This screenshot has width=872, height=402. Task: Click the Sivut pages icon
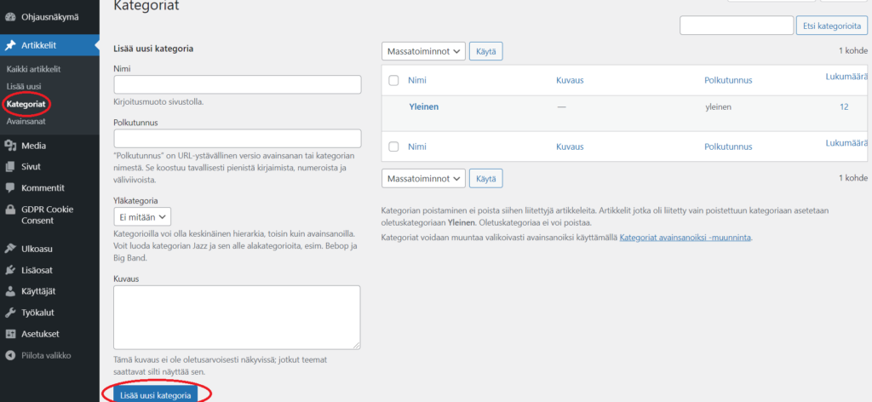point(10,167)
